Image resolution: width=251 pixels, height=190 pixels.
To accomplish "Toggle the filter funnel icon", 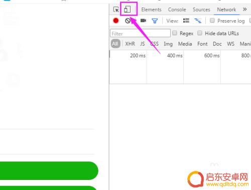I will point(155,21).
